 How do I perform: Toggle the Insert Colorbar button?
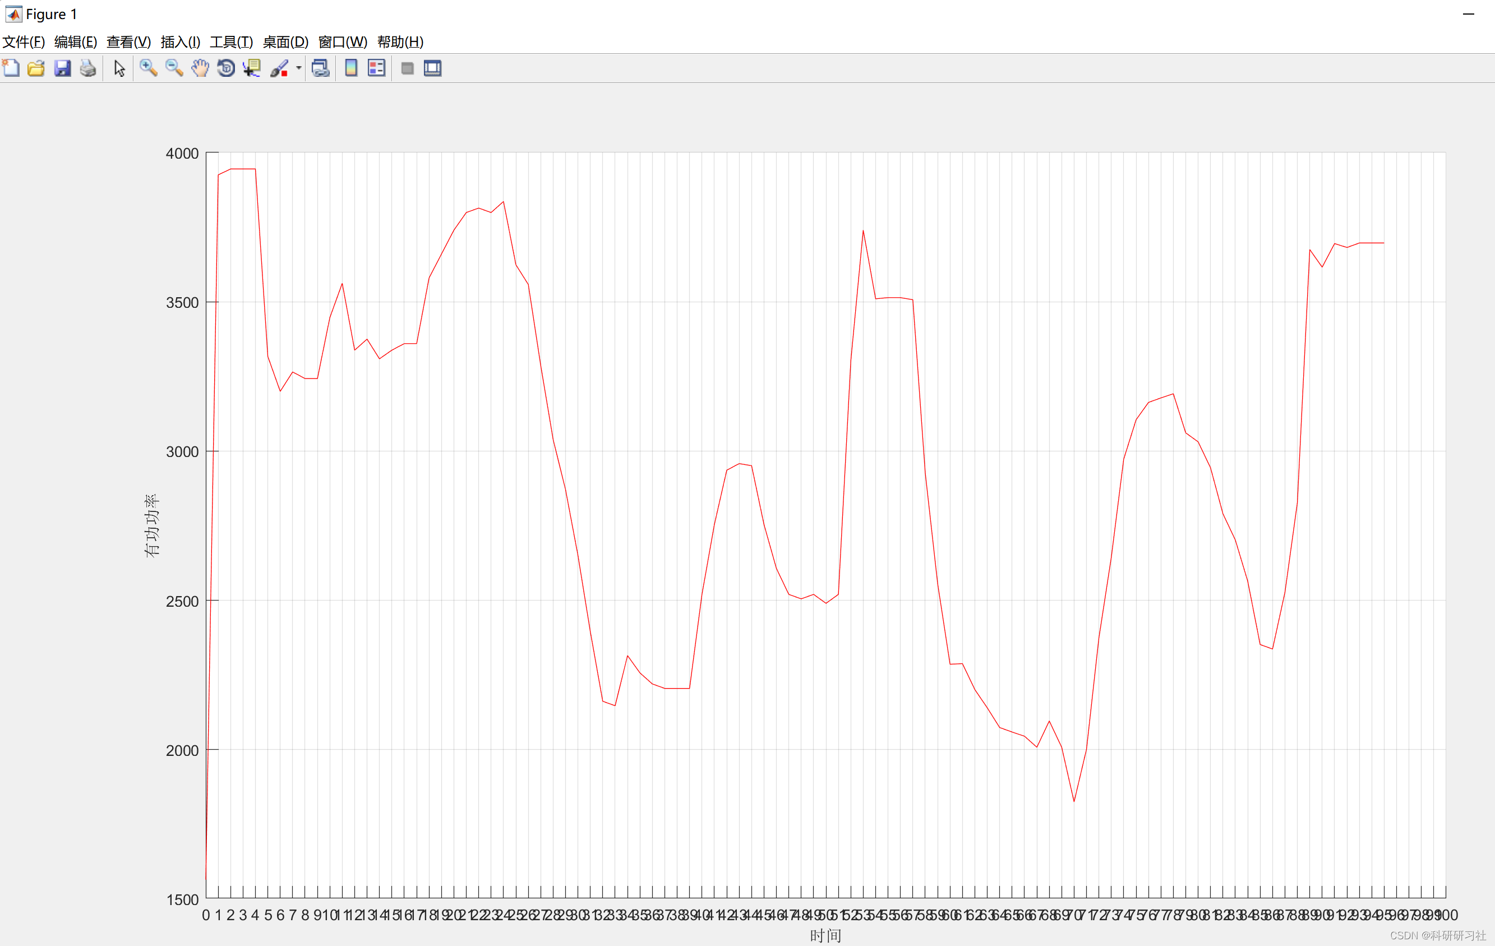[351, 68]
